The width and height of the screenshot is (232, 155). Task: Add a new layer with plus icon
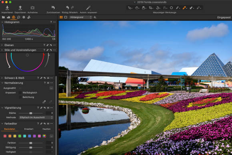click(x=95, y=17)
